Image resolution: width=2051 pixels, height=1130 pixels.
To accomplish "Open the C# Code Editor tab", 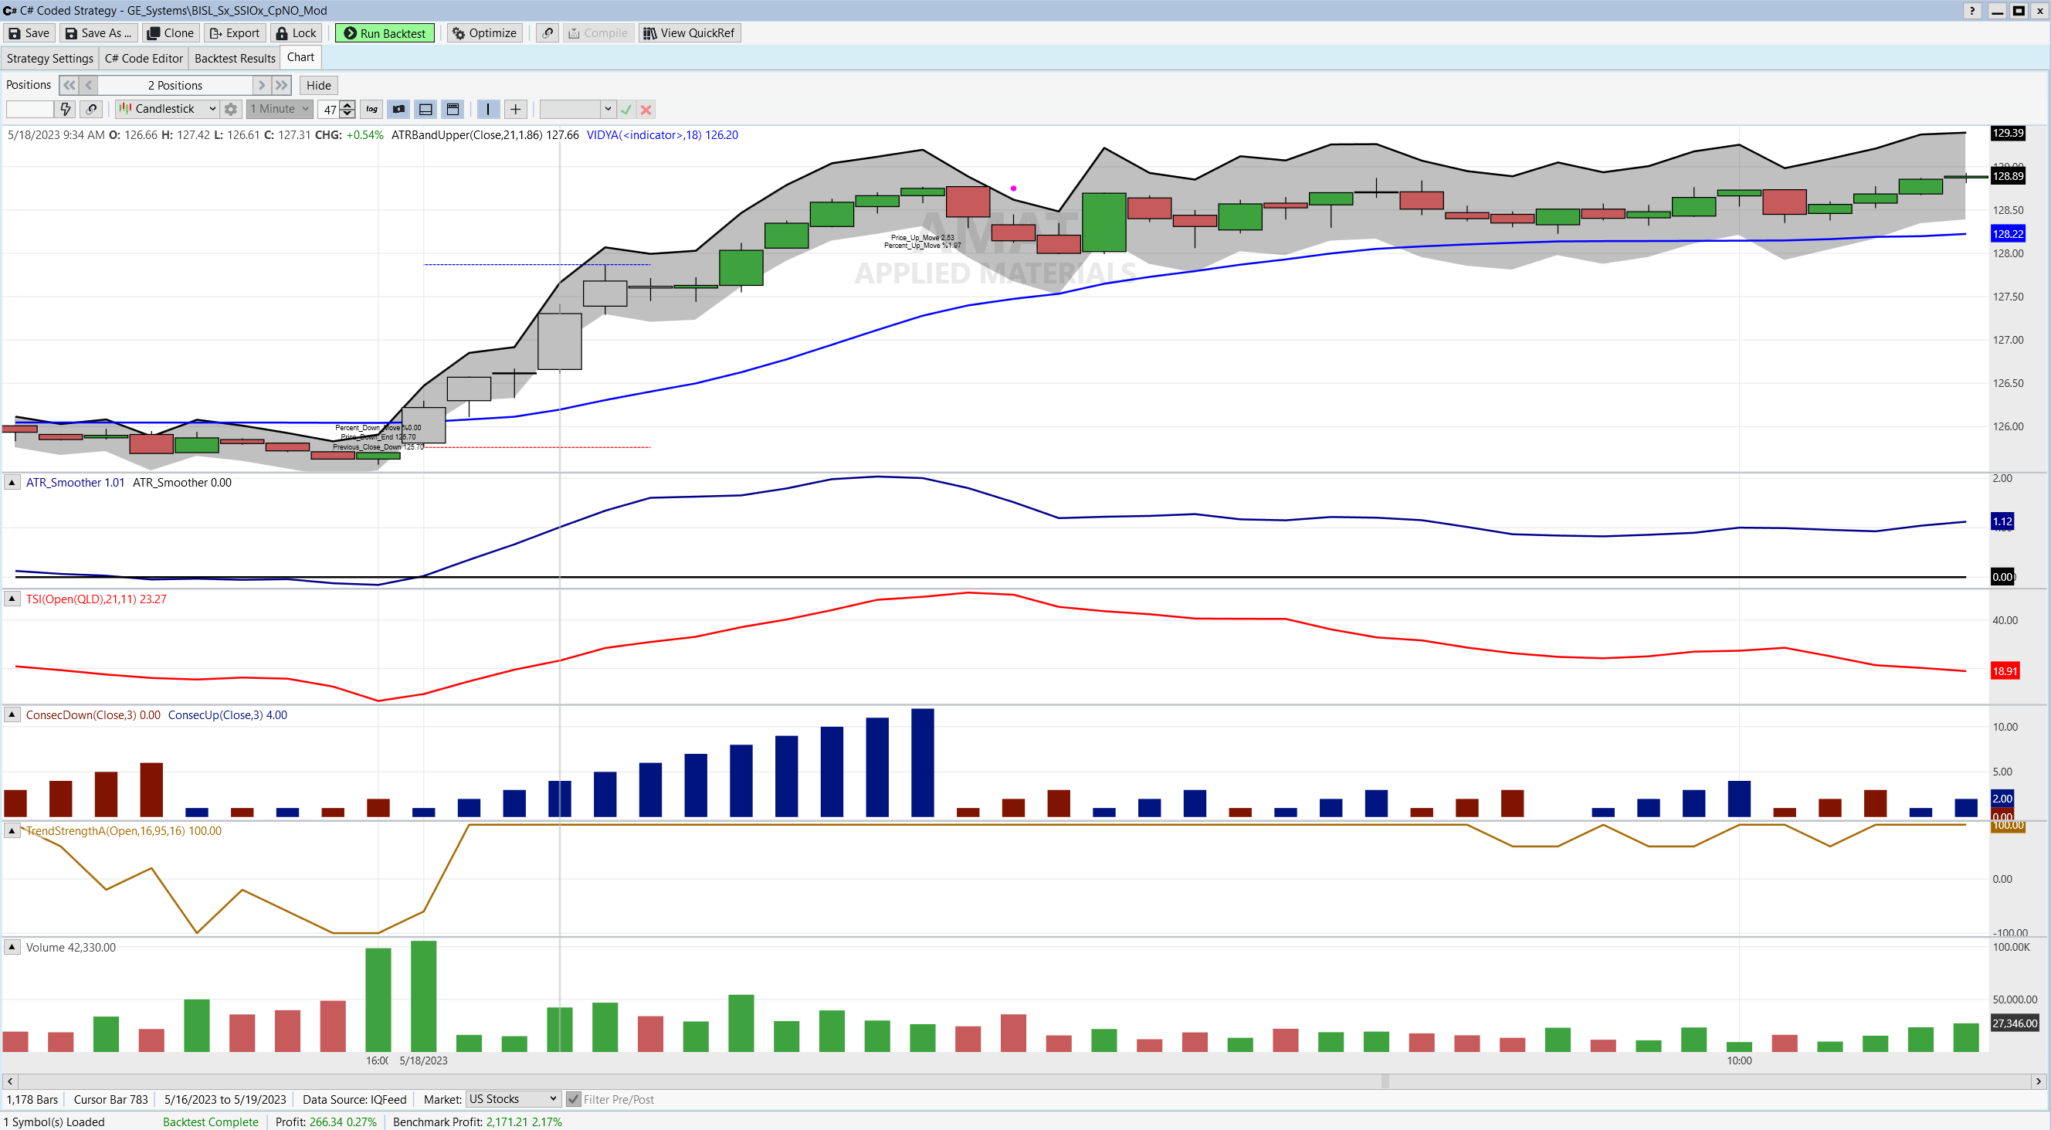I will point(144,58).
